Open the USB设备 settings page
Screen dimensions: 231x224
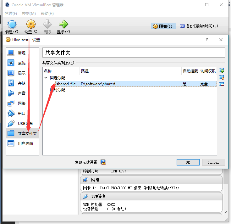coord(23,123)
